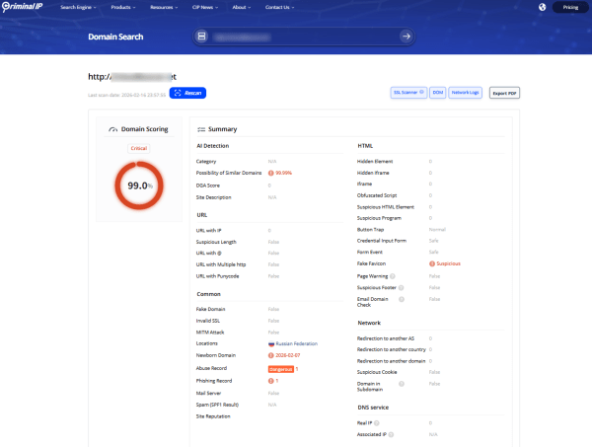
Task: Click the Spam (SPF1 Result) label
Action: pos(217,405)
